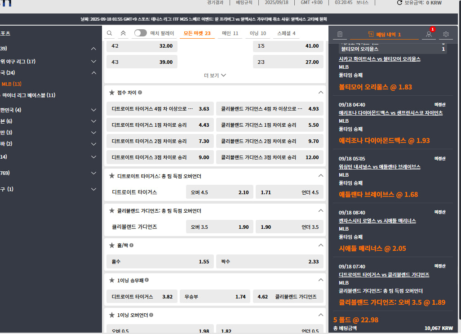The image size is (461, 334).
Task: Switch to the 스페셜 4 tab
Action: 286,33
